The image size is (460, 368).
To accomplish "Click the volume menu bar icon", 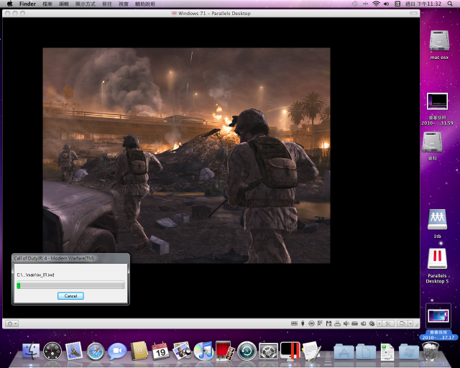I will (387, 4).
